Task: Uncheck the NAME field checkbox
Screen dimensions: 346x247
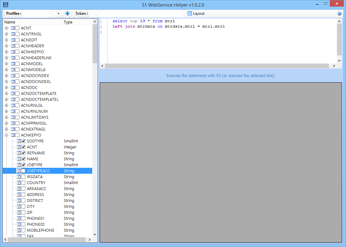Action: pos(23,159)
